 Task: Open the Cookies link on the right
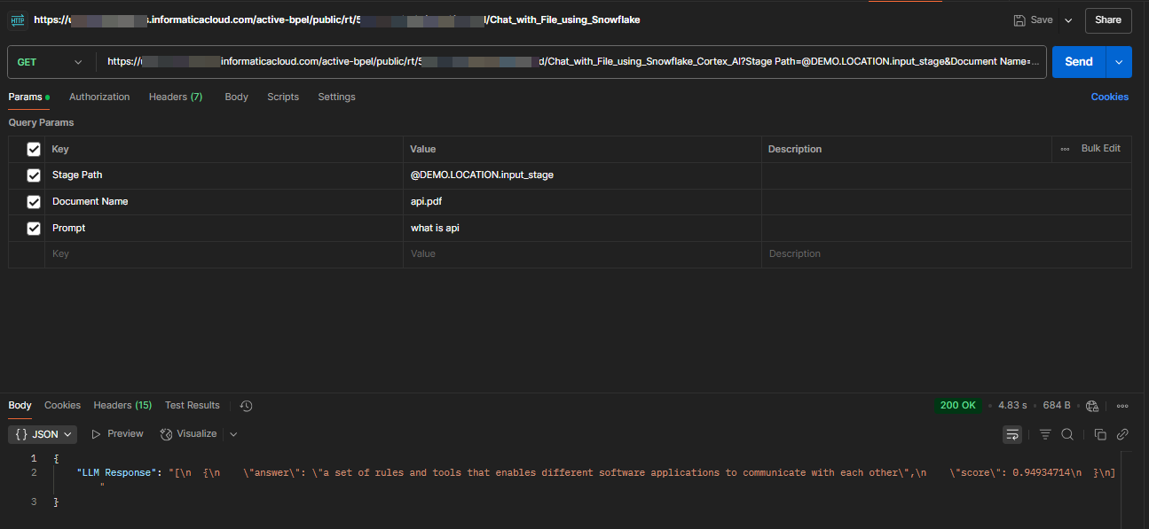[1110, 97]
